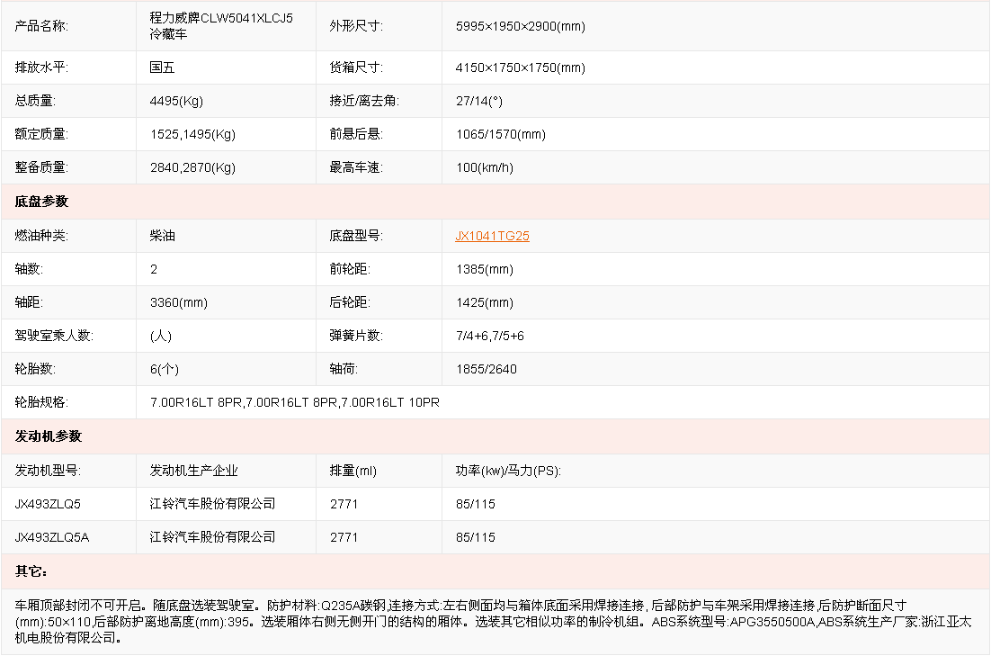This screenshot has height=656, width=991.
Task: Select rear track value 1425(mm)
Action: coord(485,302)
